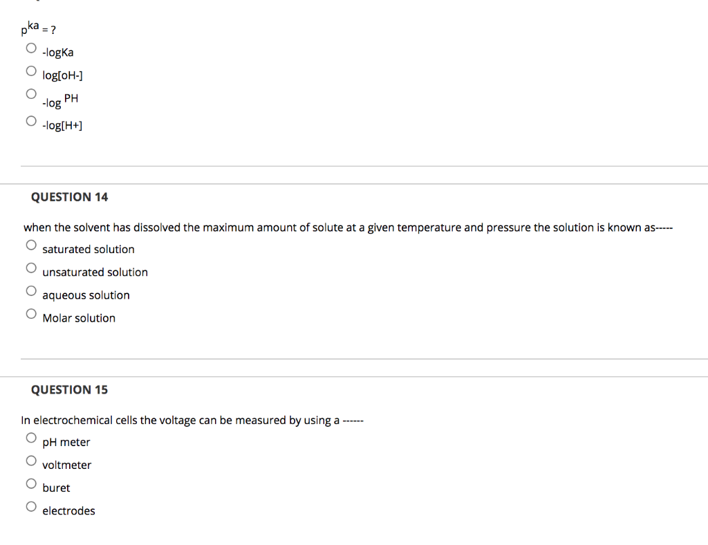Select pH meter for Question 15
The width and height of the screenshot is (708, 545).
tap(31, 437)
